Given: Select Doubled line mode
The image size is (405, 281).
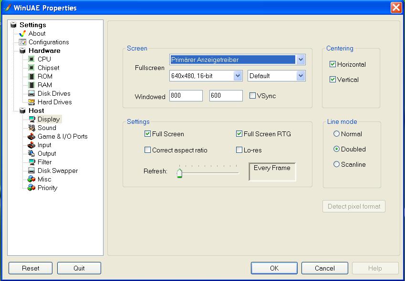Looking at the screenshot, I should coord(336,149).
